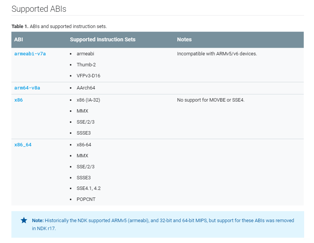Click the POPCNT list item
Image resolution: width=314 pixels, height=243 pixels.
pyautogui.click(x=86, y=199)
